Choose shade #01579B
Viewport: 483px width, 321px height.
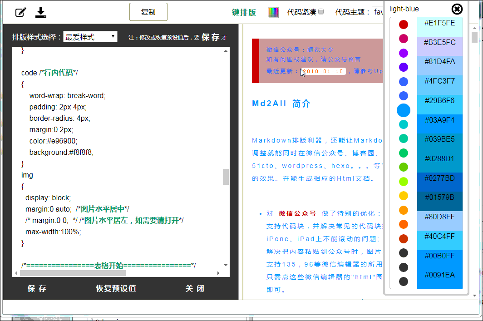point(440,202)
